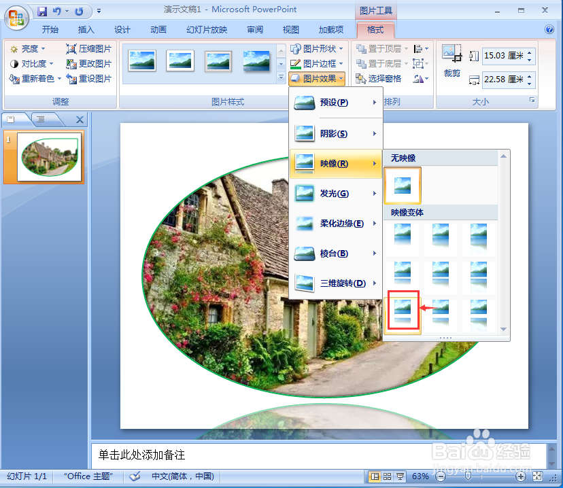The height and width of the screenshot is (488, 563).
Task: Expand the picture styles gallery with More arrow
Action: point(281,77)
